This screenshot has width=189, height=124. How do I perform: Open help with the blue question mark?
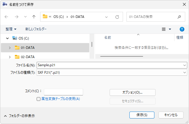tap(182, 29)
